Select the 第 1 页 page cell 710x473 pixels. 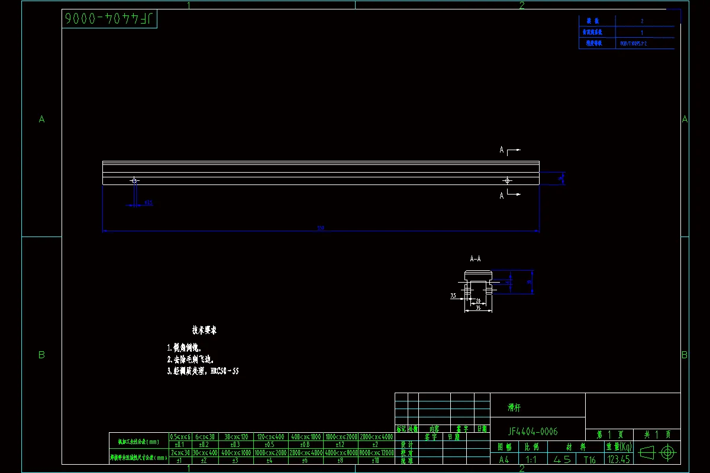pyautogui.click(x=609, y=435)
